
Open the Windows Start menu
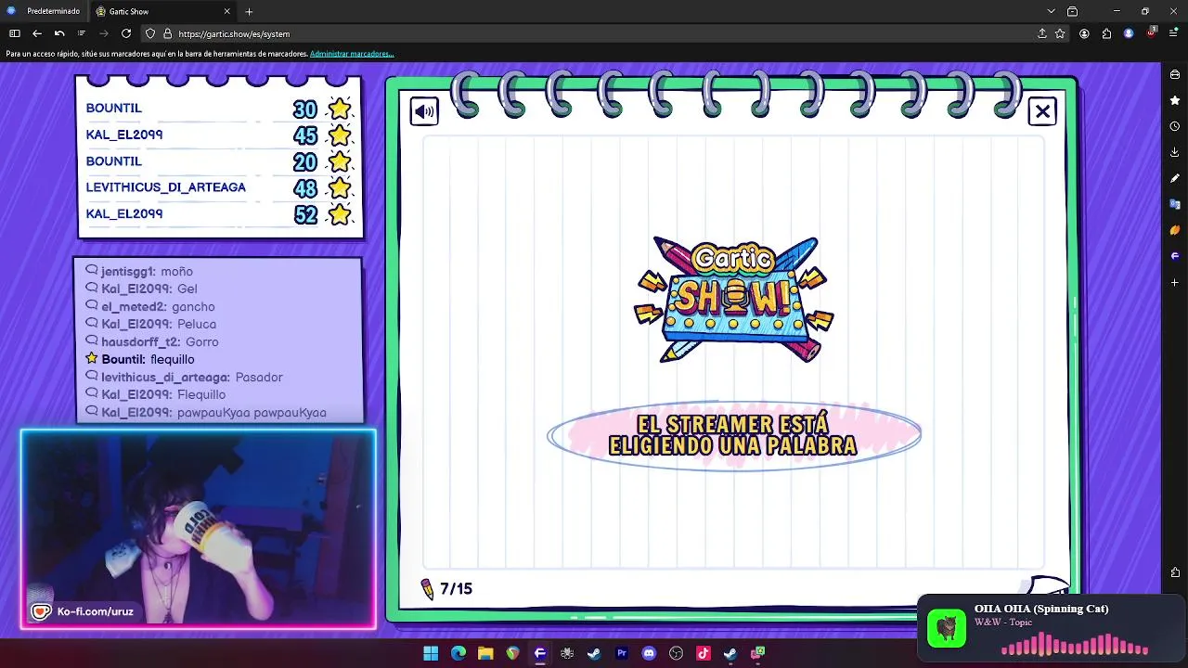(431, 653)
